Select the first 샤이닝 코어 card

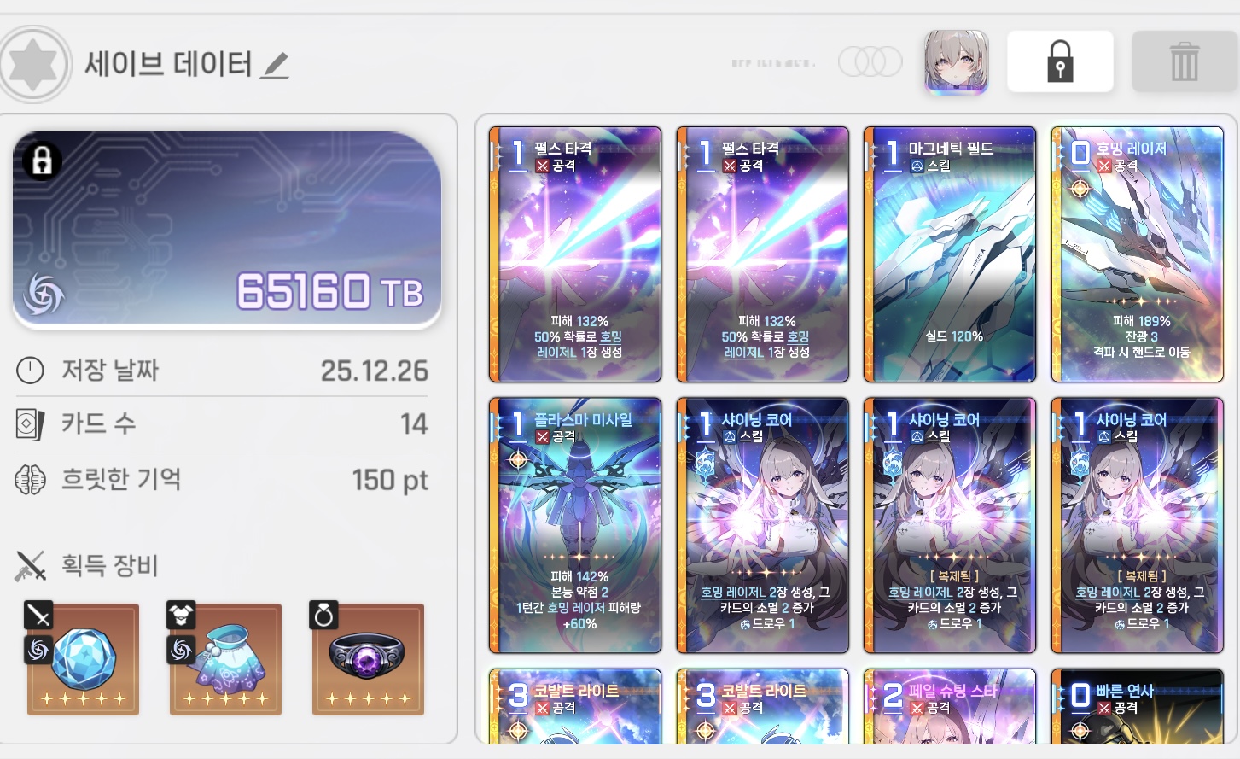[x=762, y=526]
